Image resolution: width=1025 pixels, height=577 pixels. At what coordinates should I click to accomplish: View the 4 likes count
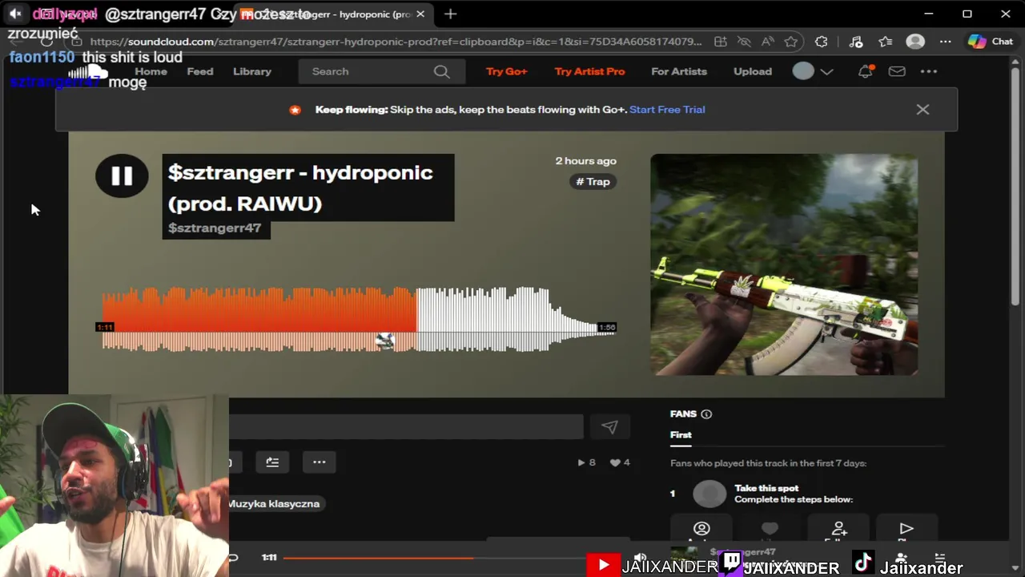coord(620,462)
